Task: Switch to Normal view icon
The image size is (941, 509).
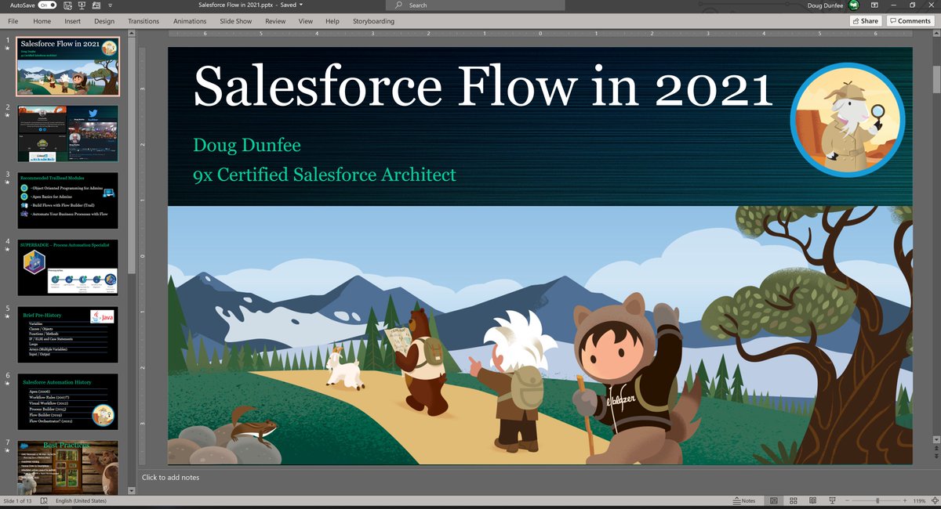Action: pos(774,501)
